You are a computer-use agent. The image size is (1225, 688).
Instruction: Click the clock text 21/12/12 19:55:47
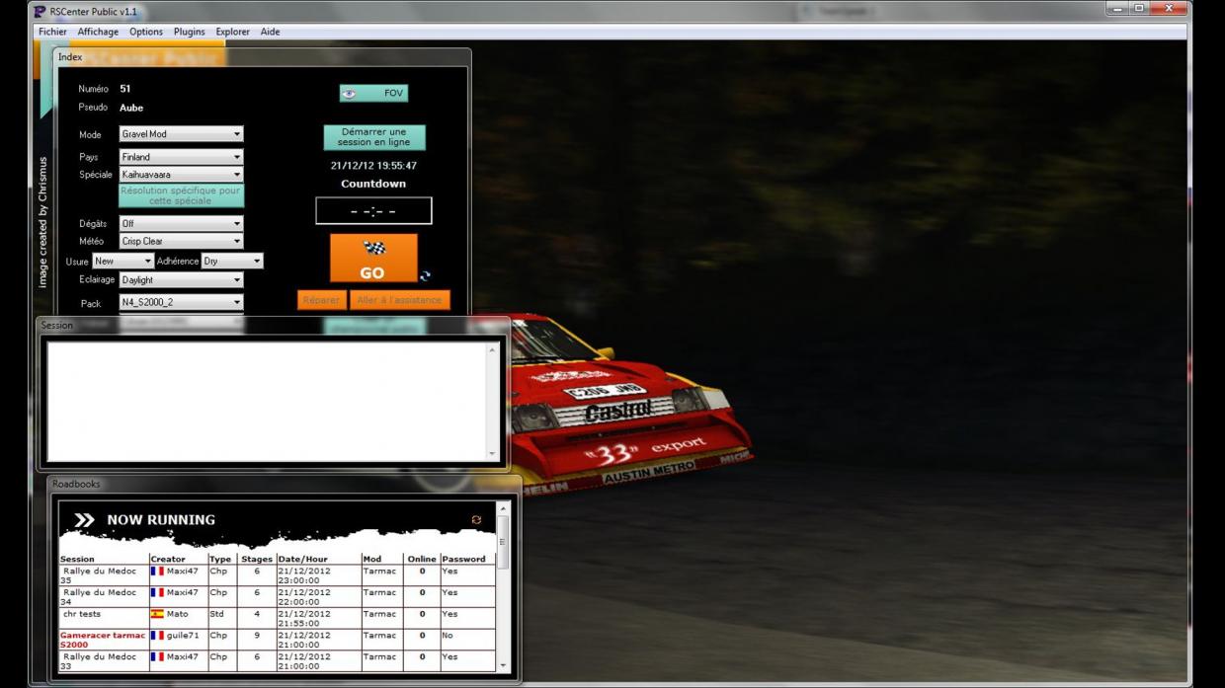click(x=373, y=166)
